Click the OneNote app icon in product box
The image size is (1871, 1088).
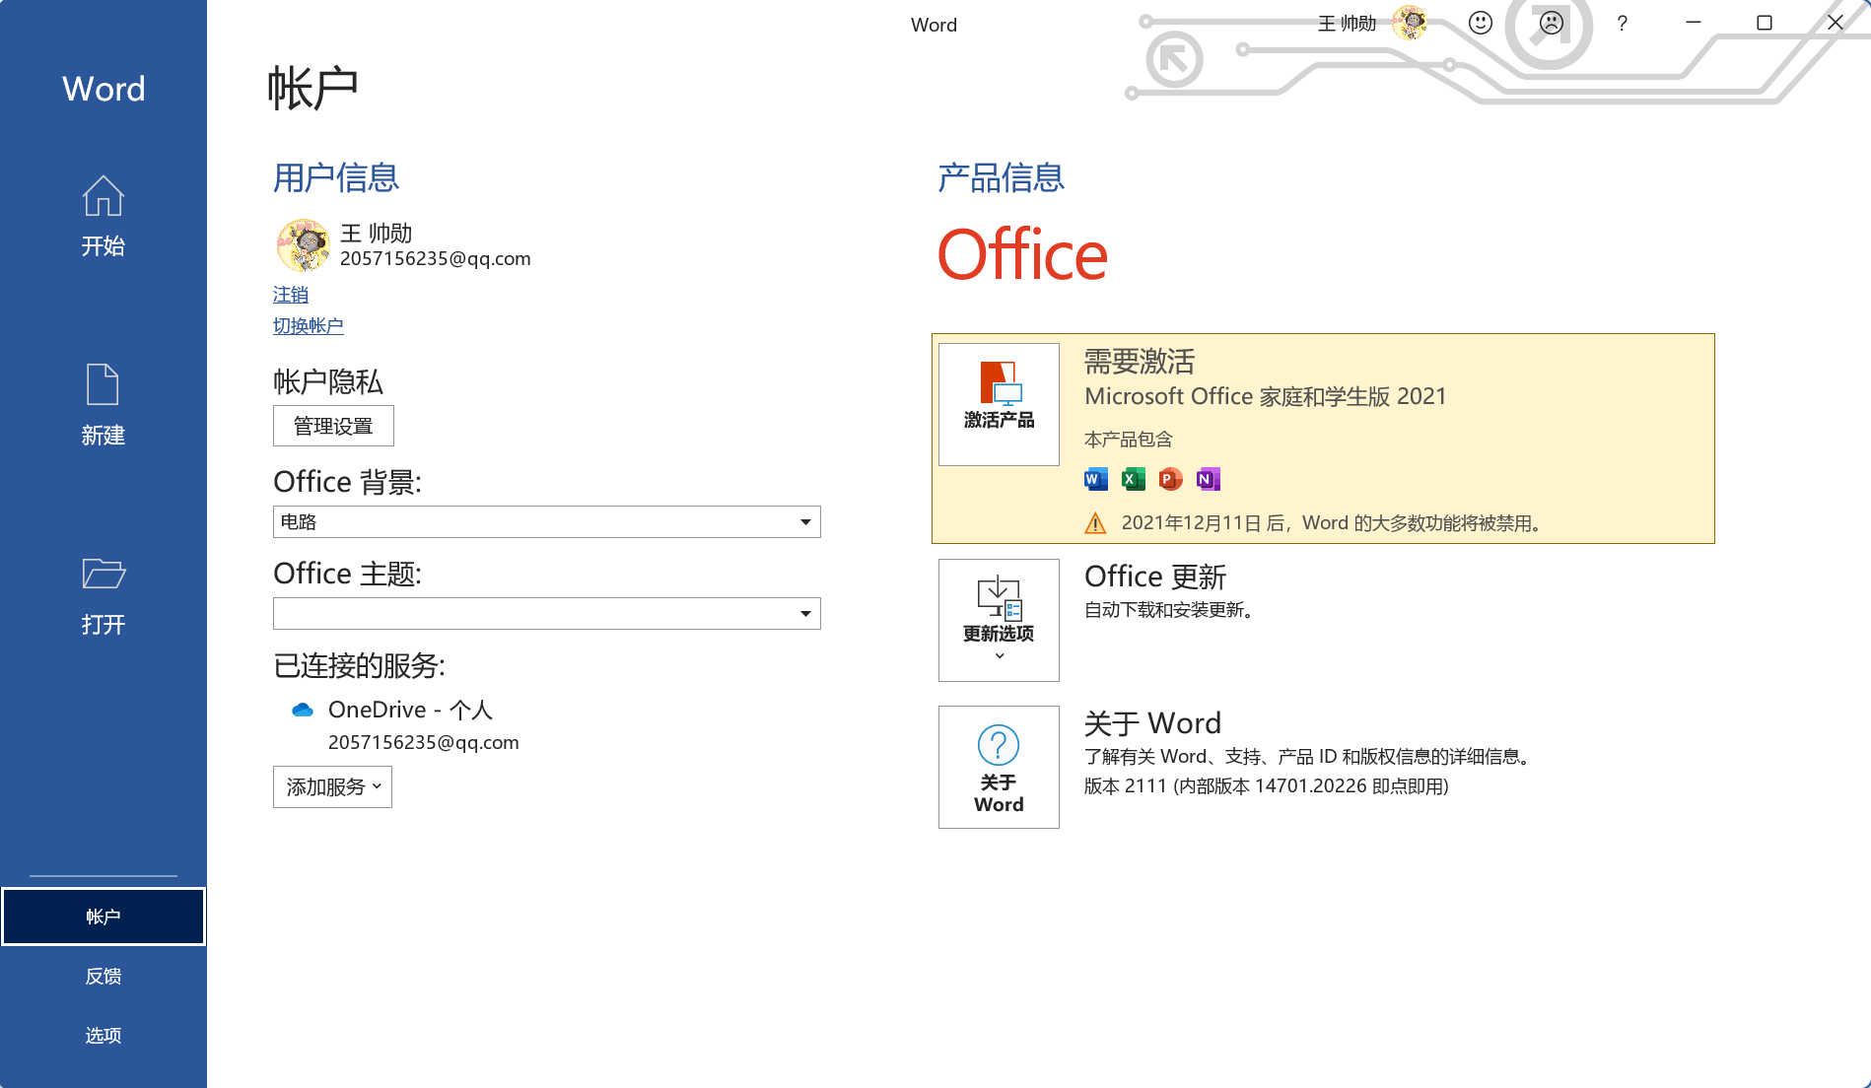click(x=1209, y=479)
